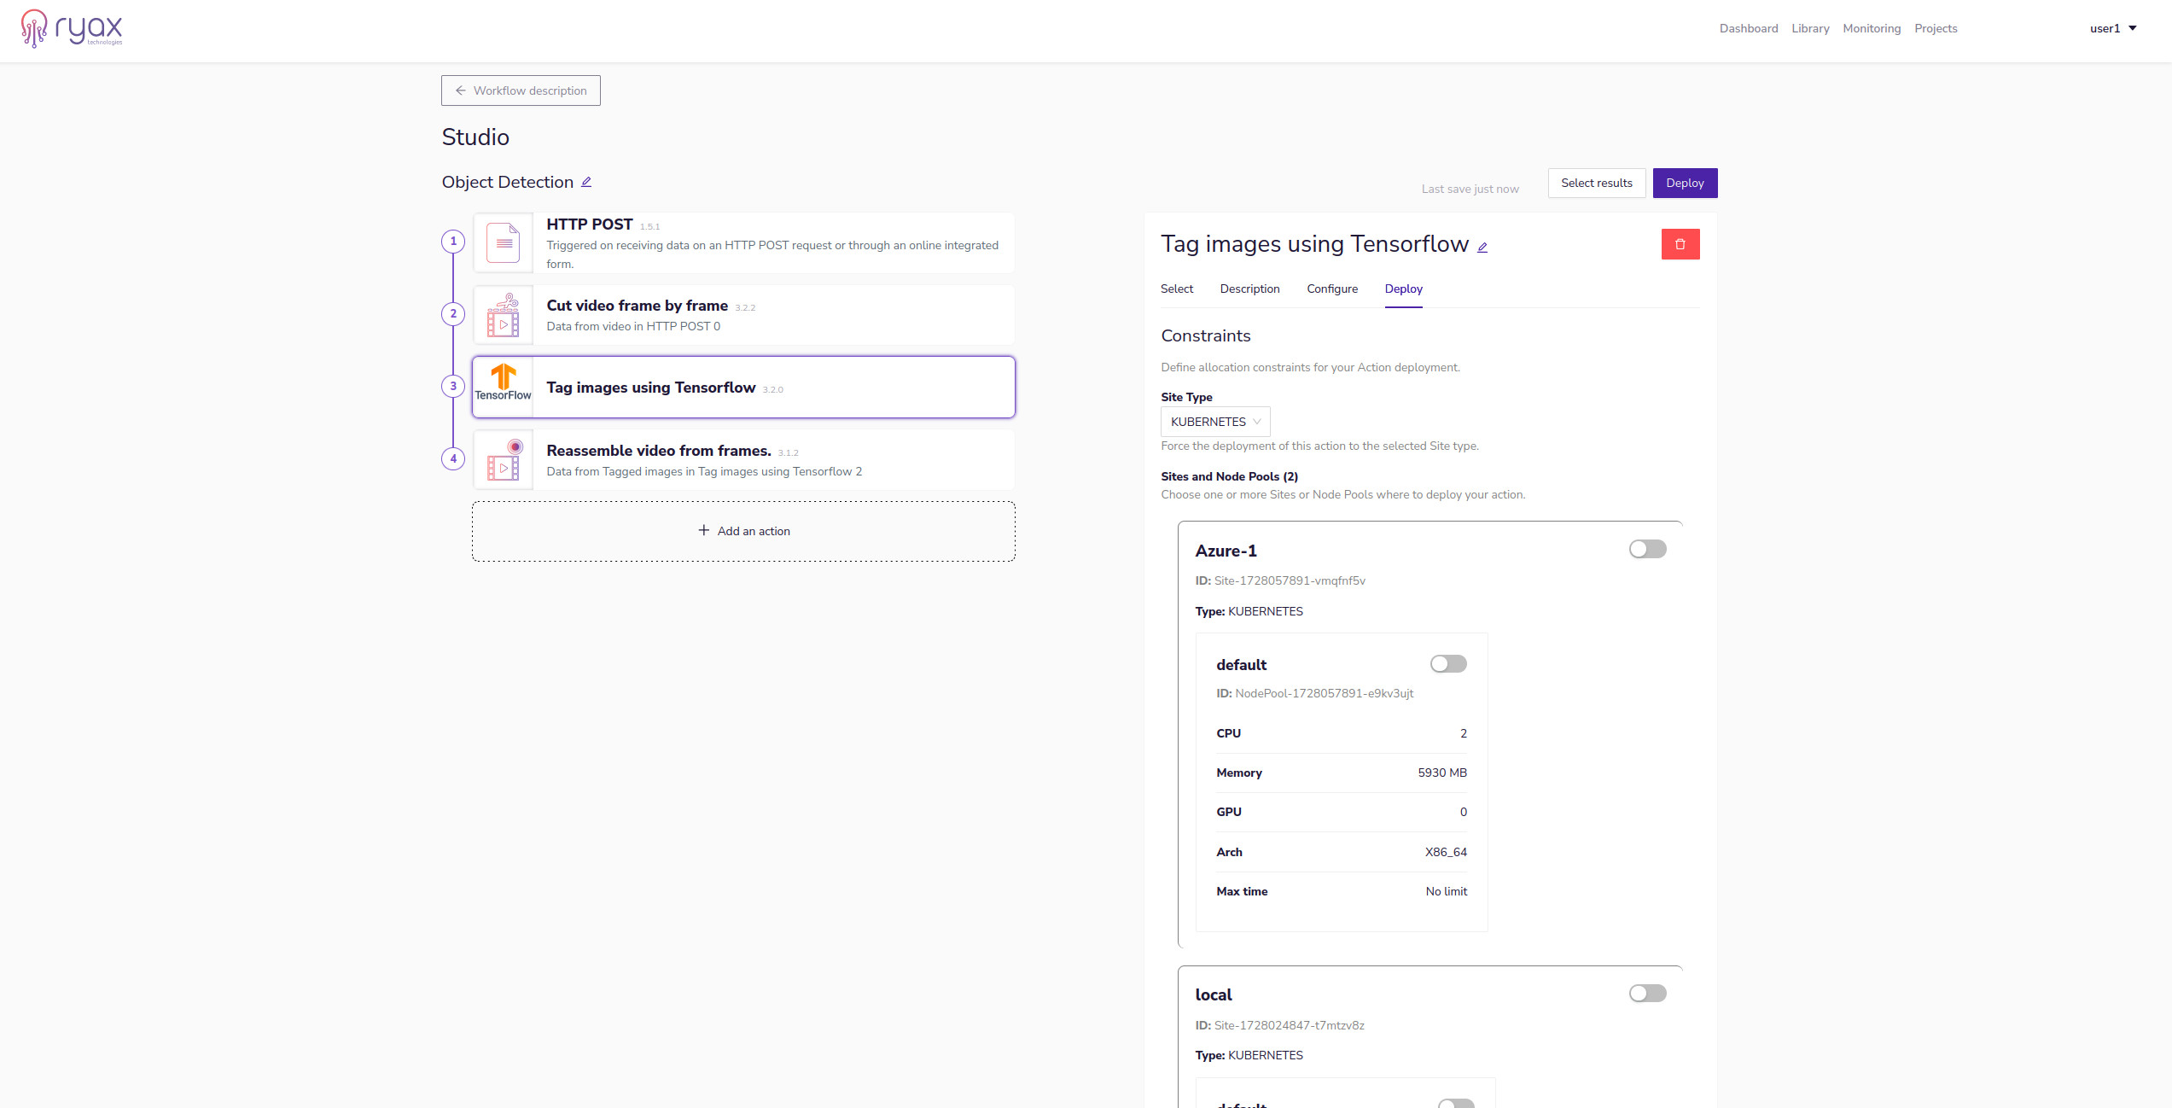
Task: Click the HTTP POST document icon
Action: pyautogui.click(x=503, y=242)
